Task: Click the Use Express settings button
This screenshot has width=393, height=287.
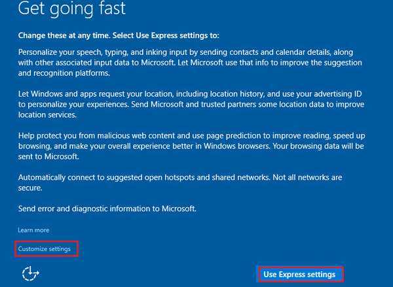Action: coord(300,275)
